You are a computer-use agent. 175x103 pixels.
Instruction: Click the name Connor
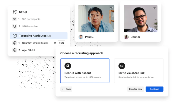point(135,37)
